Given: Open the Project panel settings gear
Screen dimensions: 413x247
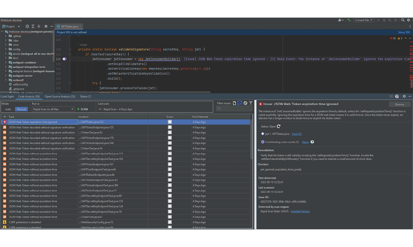Looking at the screenshot, I should (x=46, y=26).
